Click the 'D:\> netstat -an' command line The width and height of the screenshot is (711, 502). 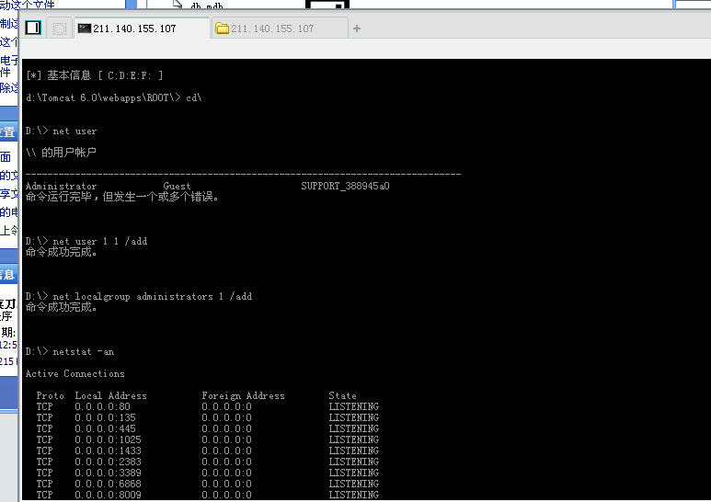70,351
